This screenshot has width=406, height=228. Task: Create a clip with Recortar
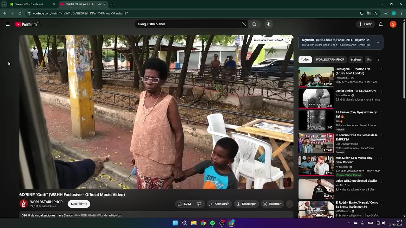(x=272, y=204)
